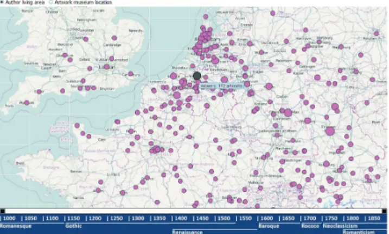Select the large Nuremberg area marker
389x234 pixels.
click(x=330, y=132)
